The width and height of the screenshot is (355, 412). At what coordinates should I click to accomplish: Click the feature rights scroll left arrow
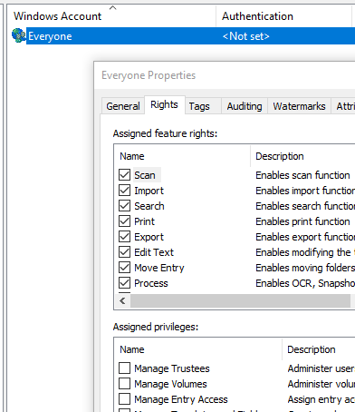coord(122,301)
